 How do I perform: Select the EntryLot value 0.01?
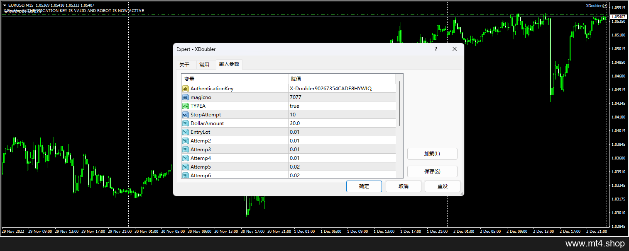pyautogui.click(x=342, y=132)
